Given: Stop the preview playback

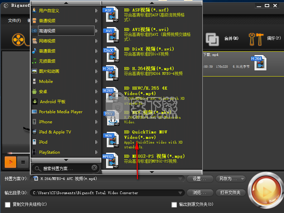Looking at the screenshot, I should [x=23, y=162].
